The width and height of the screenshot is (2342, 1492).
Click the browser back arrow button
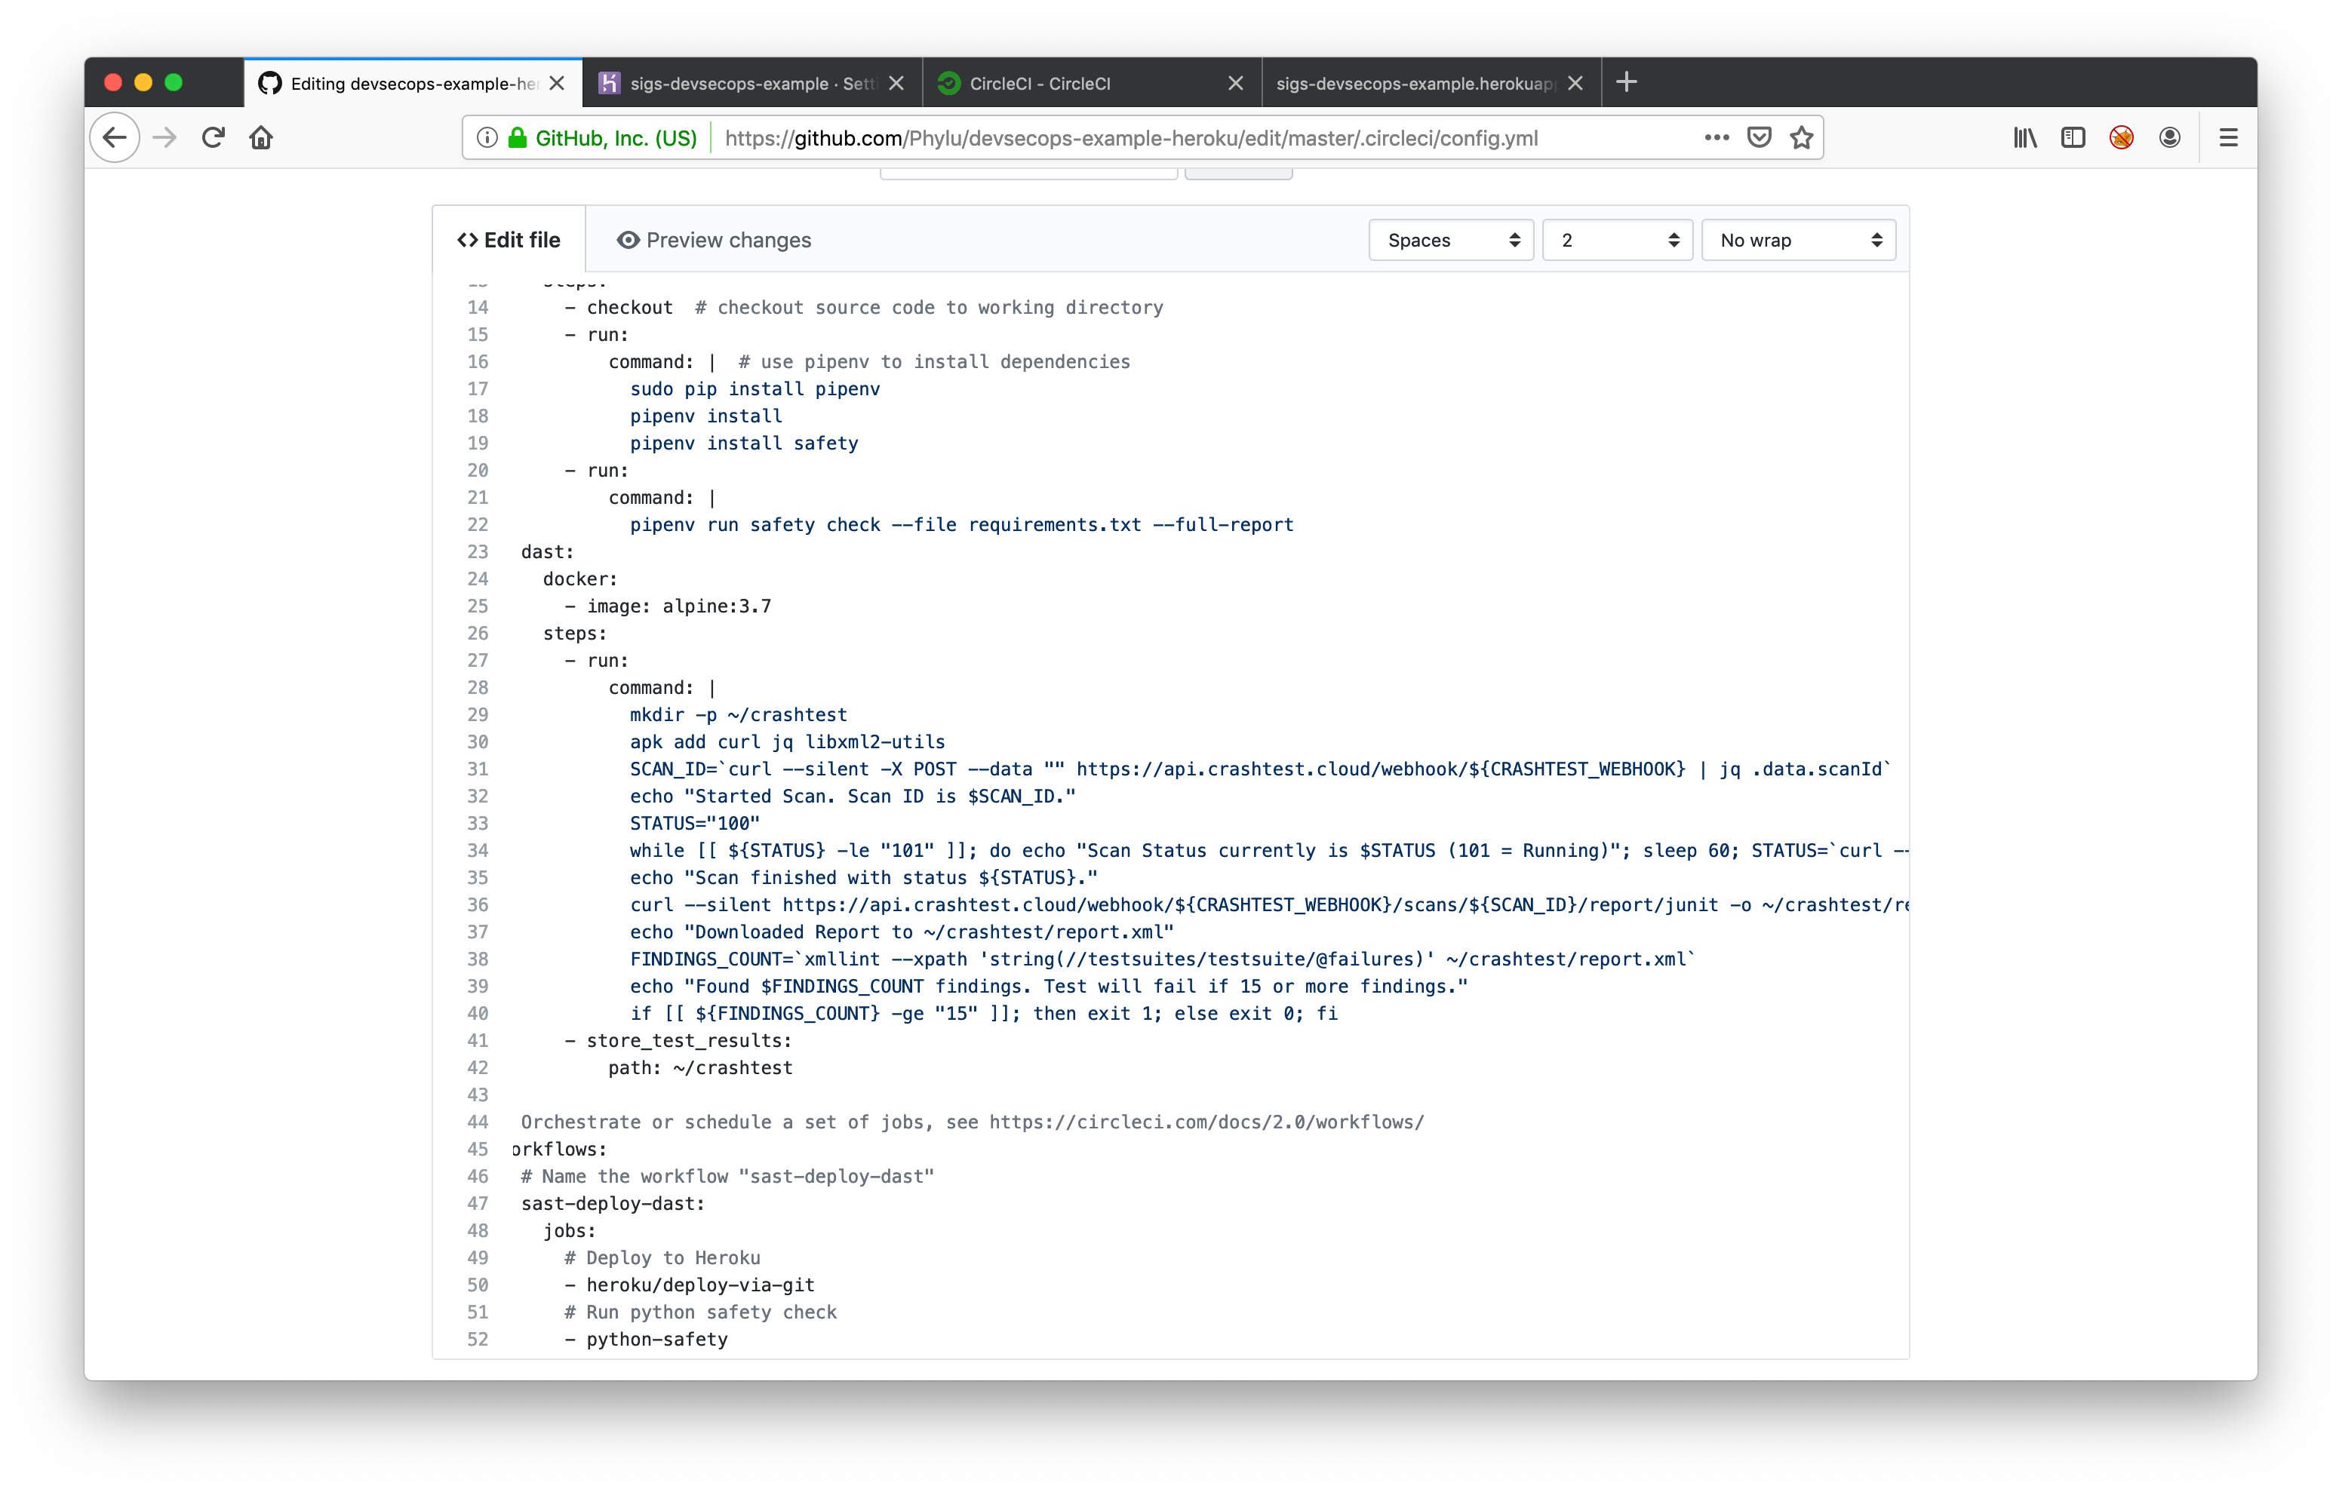[115, 138]
